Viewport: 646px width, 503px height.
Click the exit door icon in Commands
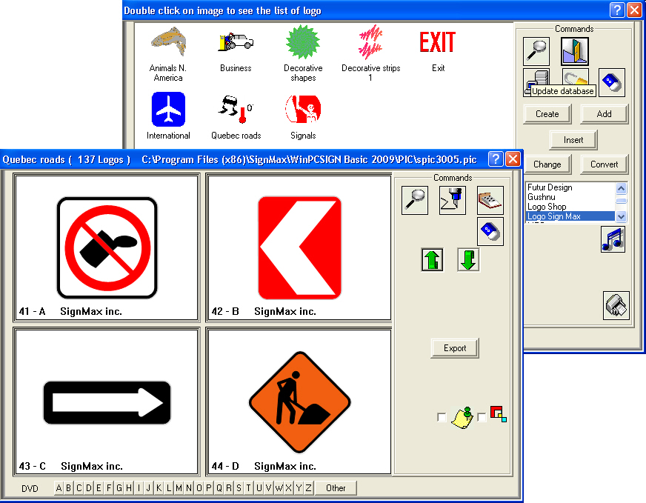574,50
